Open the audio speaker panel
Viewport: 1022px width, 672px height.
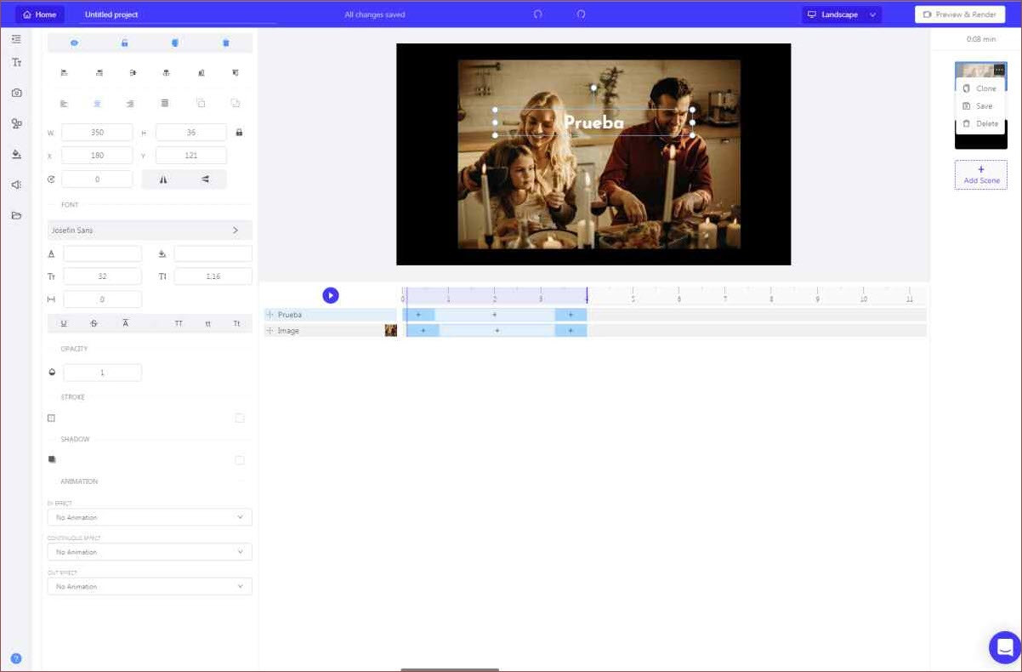(x=16, y=185)
